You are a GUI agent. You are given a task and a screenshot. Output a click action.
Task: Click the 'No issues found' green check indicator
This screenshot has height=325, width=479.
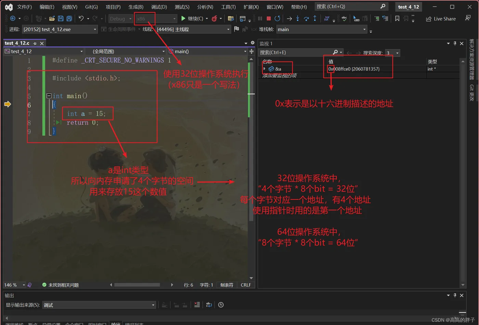pos(60,285)
